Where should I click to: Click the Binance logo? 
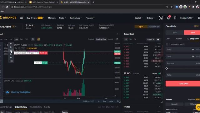8,18
